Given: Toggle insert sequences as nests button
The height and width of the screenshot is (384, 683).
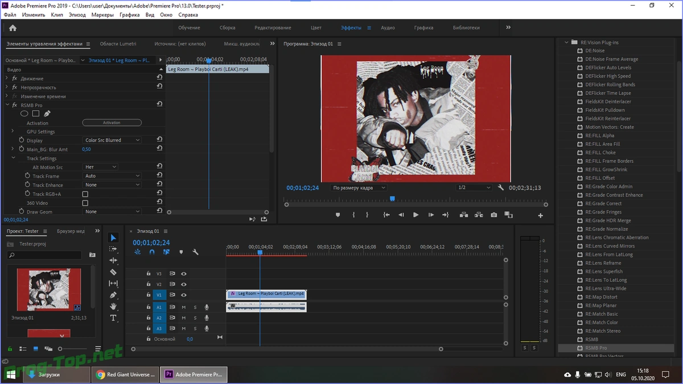Looking at the screenshot, I should click(x=137, y=252).
